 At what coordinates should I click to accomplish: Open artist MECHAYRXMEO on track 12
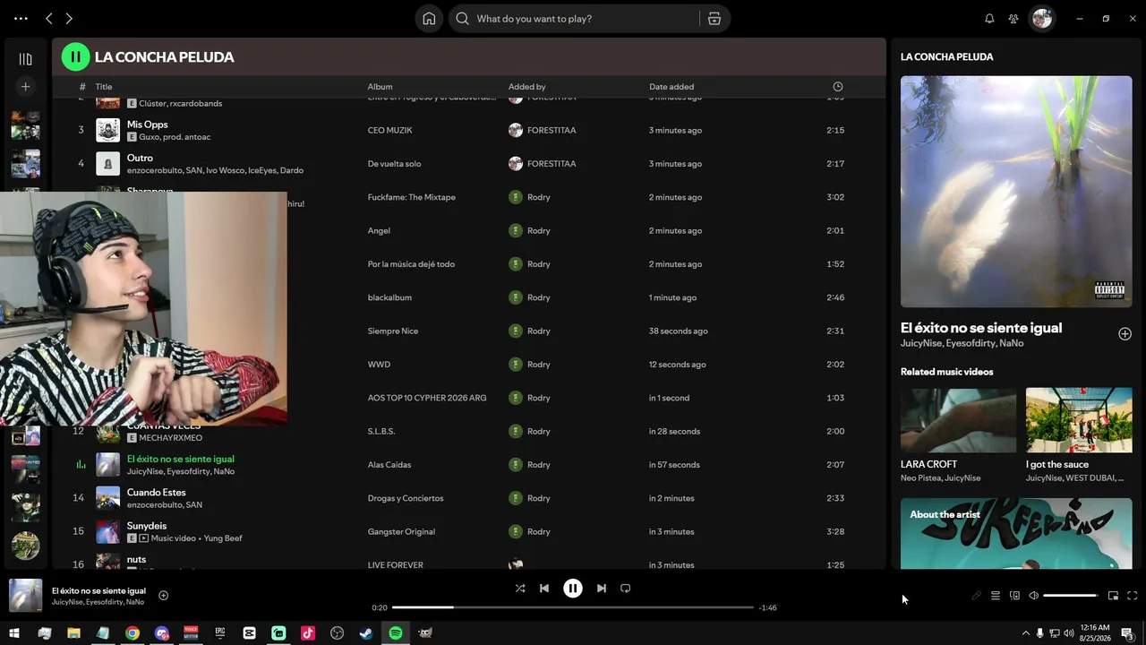[x=171, y=438]
